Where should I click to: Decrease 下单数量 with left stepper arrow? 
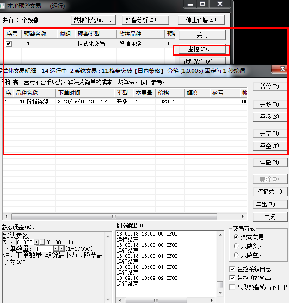tap(56, 249)
